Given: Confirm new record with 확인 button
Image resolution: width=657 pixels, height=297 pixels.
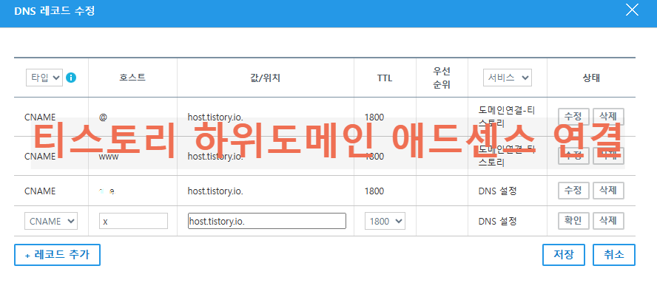Looking at the screenshot, I should pyautogui.click(x=573, y=221).
